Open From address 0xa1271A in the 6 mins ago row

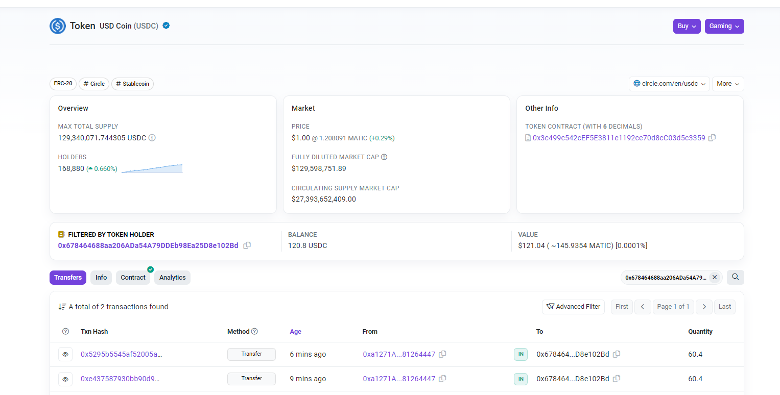coord(399,354)
